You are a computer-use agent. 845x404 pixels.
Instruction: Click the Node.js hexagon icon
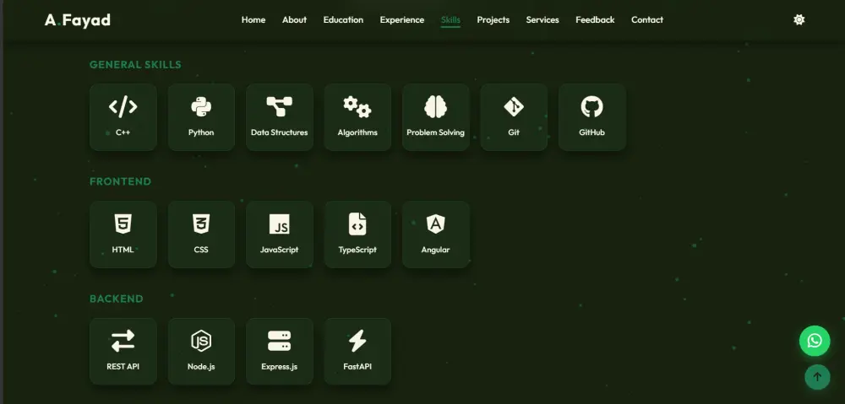[201, 341]
